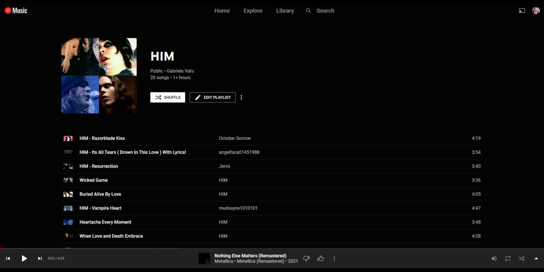544x272 pixels.
Task: Play HIM - Vampire Heart
Action: coord(100,208)
